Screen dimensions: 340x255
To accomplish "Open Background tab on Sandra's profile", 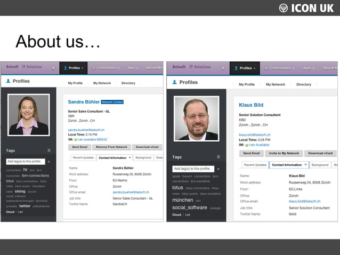I will tap(143, 157).
